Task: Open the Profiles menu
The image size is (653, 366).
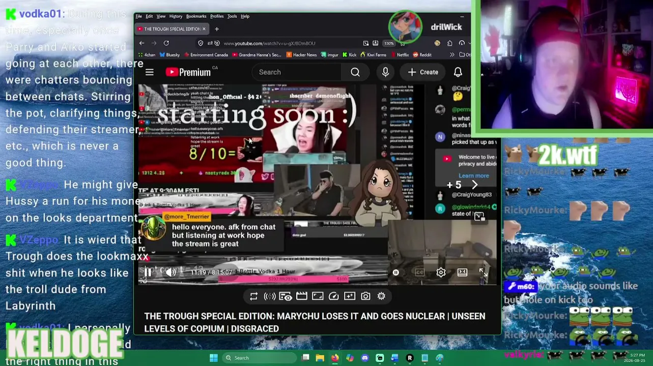Action: coord(217,16)
